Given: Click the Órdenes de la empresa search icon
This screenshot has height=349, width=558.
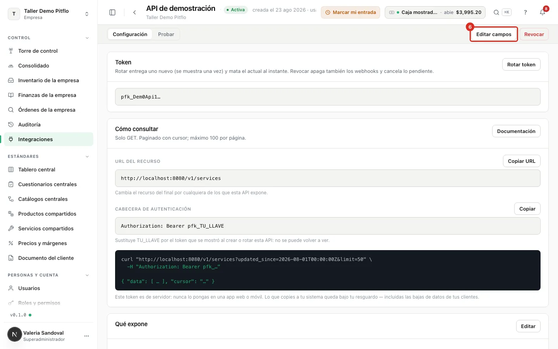Looking at the screenshot, I should pyautogui.click(x=11, y=110).
